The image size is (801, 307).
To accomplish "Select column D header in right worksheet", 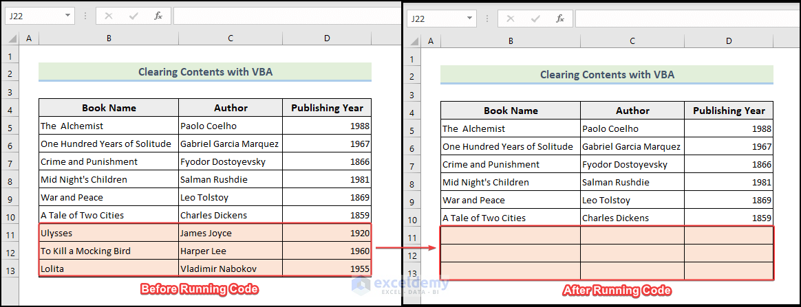I will coord(729,41).
